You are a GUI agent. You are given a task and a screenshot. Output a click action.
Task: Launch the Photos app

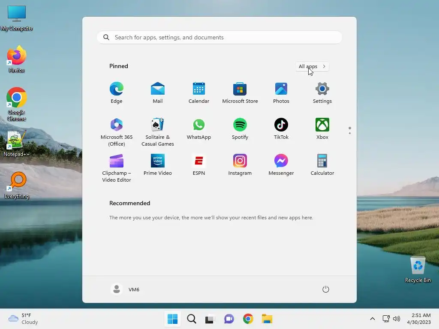click(x=281, y=93)
